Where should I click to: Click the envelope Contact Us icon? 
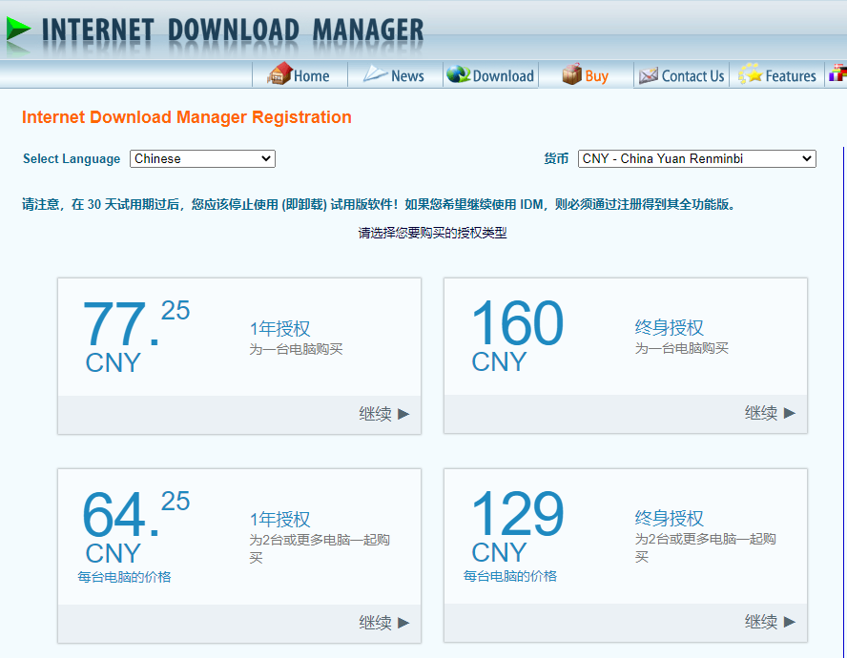point(649,75)
